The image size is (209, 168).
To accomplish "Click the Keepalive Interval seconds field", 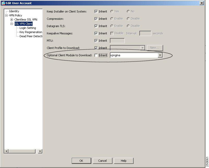I will click(x=145, y=33).
